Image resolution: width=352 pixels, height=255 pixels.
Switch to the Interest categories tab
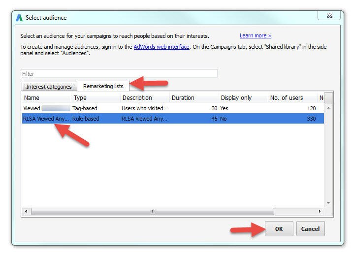[x=49, y=87]
